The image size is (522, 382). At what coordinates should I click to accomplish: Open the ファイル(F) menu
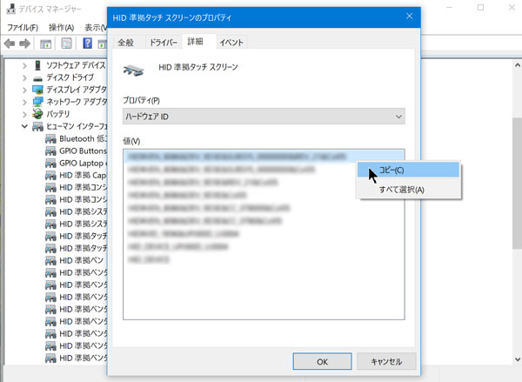23,27
